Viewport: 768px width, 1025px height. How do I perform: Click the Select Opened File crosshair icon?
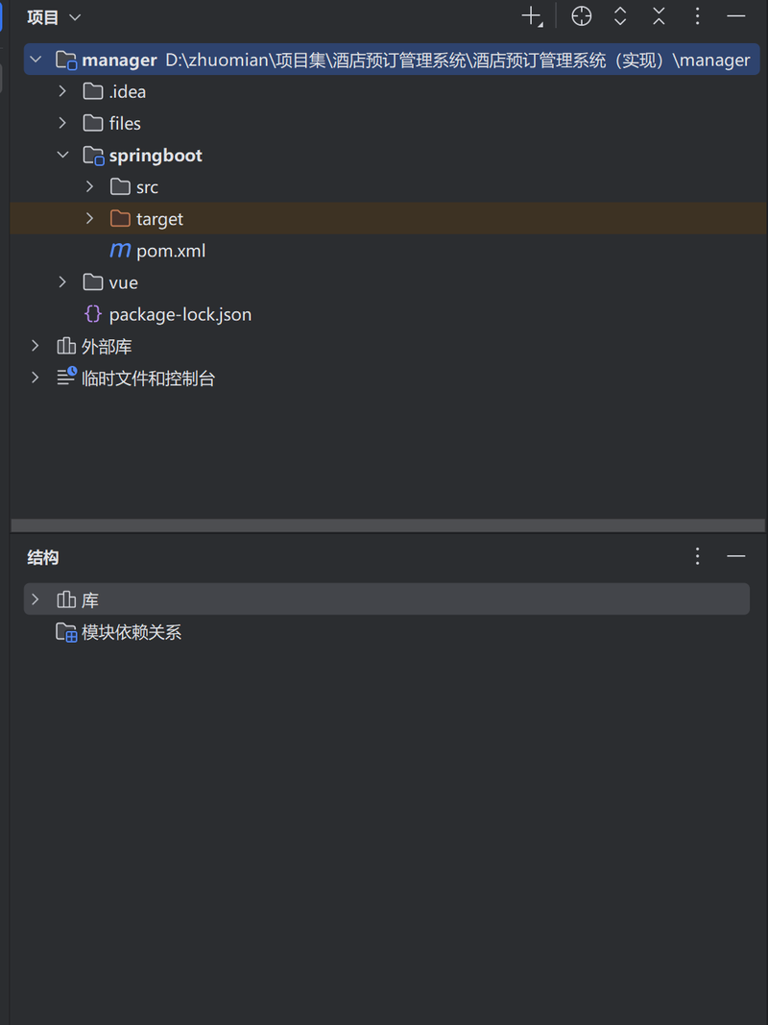[x=582, y=16]
